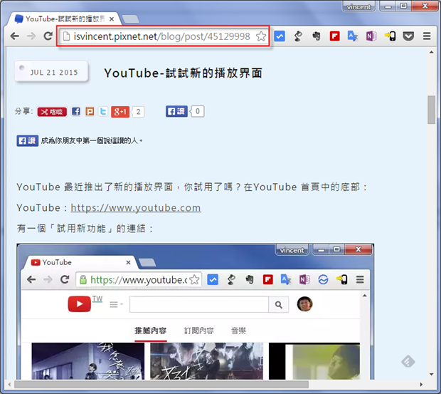441x394 pixels.
Task: Click the Facebook 讚 button beside the 0 count
Action: tap(176, 111)
